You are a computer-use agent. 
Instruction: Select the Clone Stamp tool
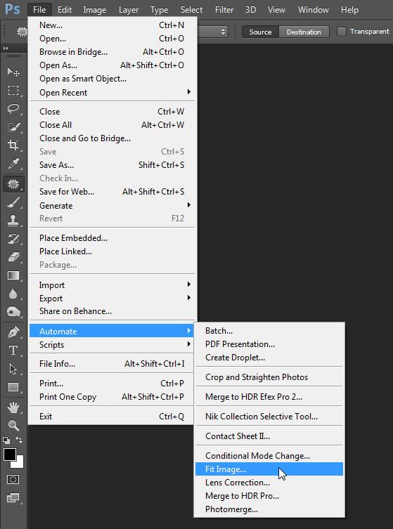13,221
